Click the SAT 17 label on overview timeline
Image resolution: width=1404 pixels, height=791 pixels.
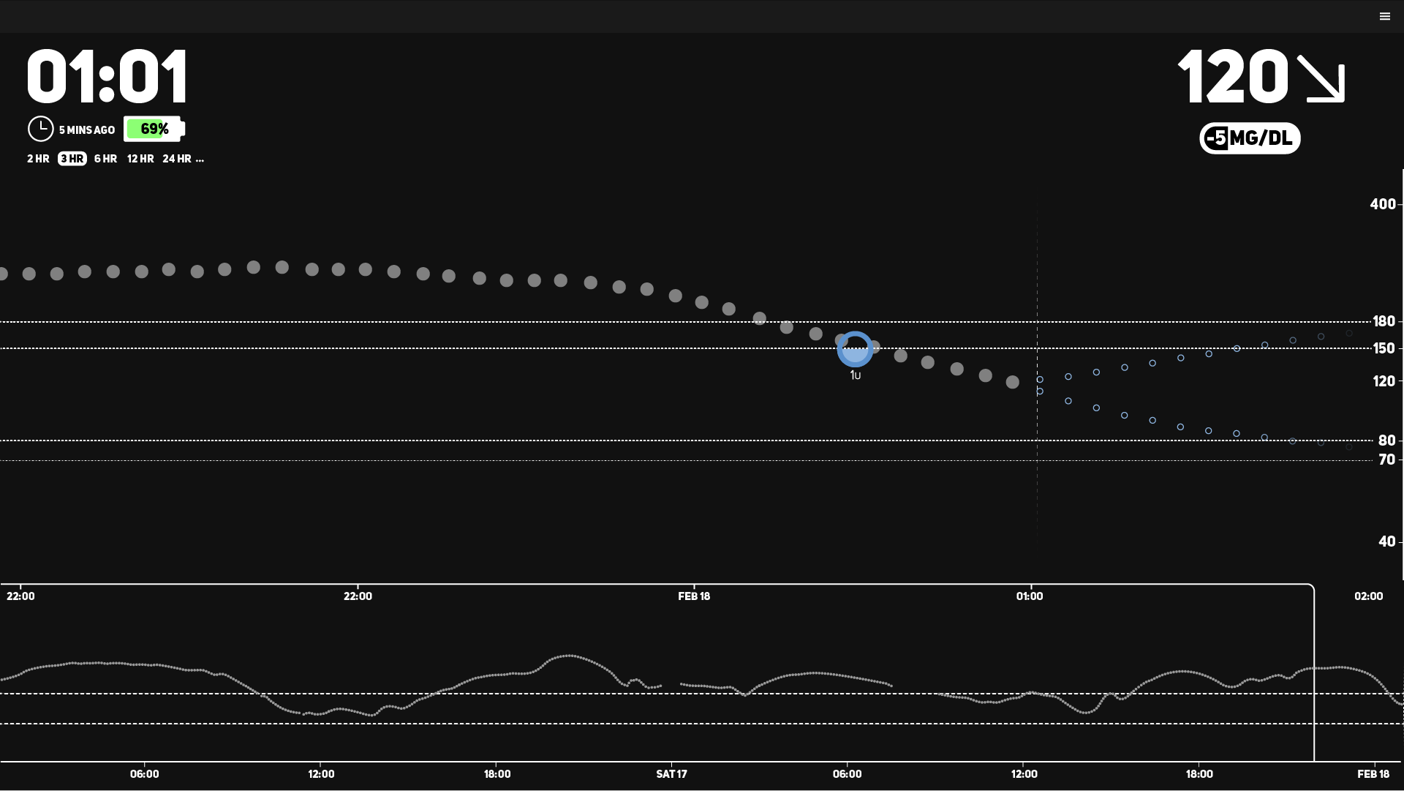[x=671, y=774]
